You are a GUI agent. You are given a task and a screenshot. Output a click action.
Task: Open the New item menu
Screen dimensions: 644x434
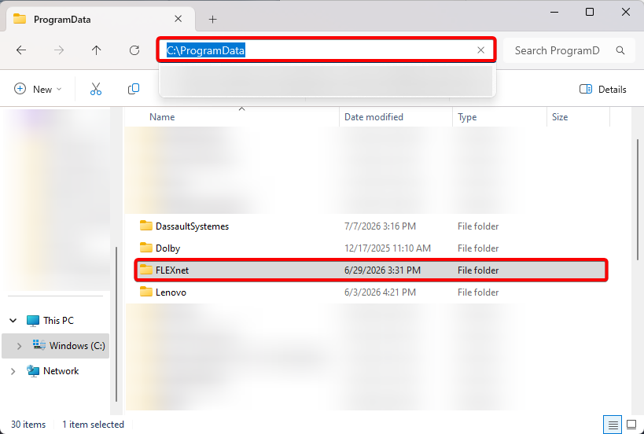coord(38,89)
